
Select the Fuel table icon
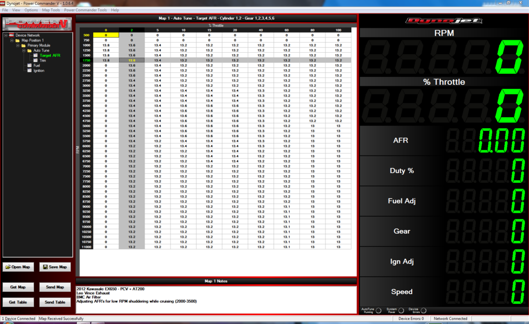[29, 66]
